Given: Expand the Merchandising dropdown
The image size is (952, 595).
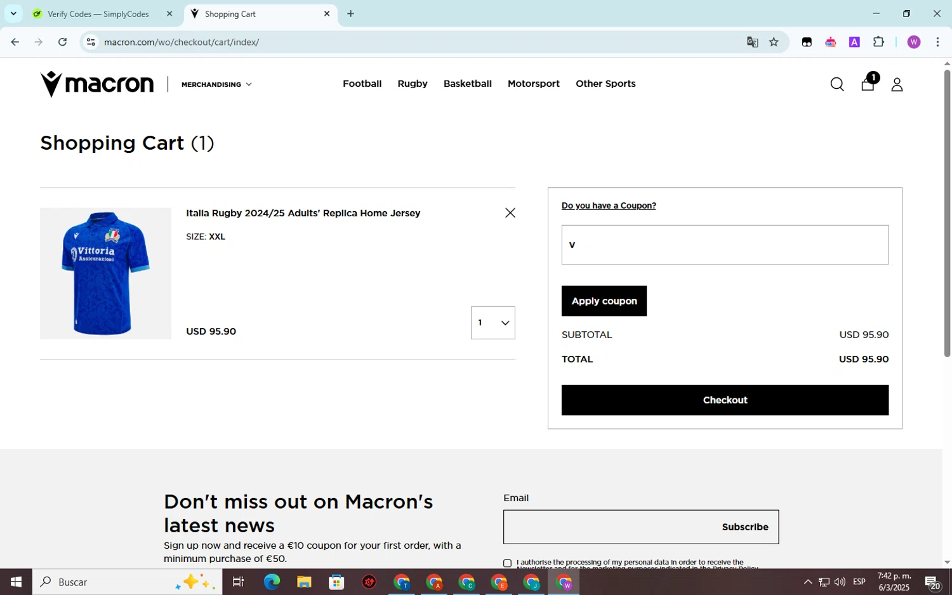Looking at the screenshot, I should point(216,84).
